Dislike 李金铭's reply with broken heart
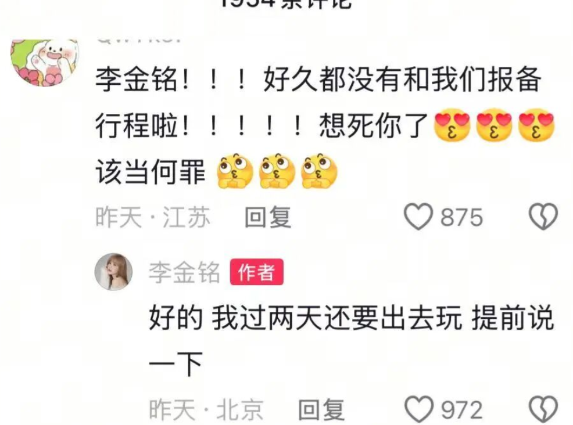The width and height of the screenshot is (573, 425). tap(543, 409)
